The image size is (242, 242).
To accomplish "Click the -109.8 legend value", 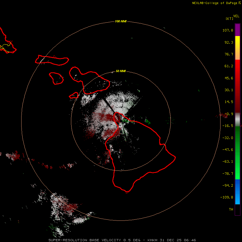I will coord(227,197).
